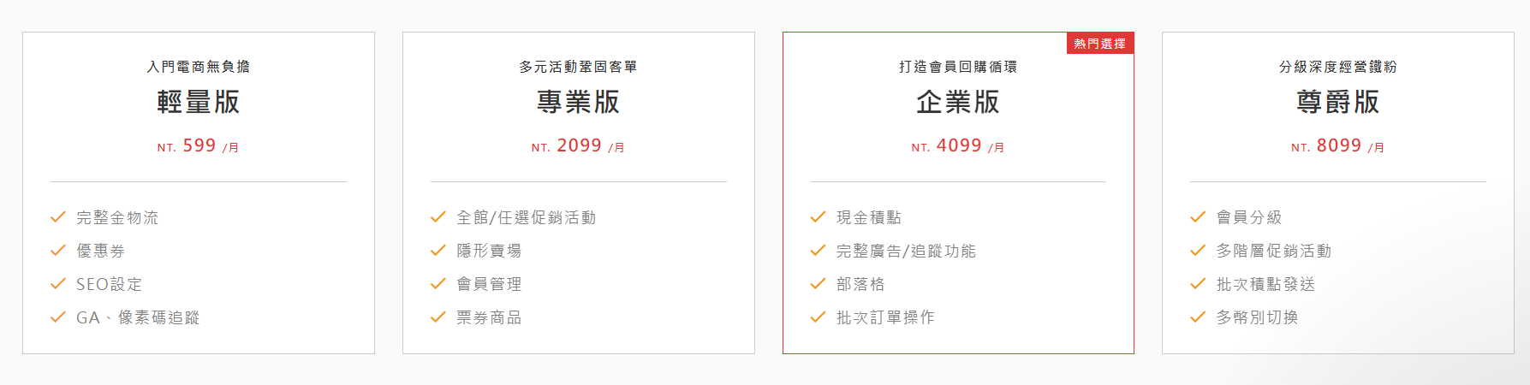Click the 完整廣告/追蹤功能 feature text
The image size is (1530, 385).
point(906,251)
